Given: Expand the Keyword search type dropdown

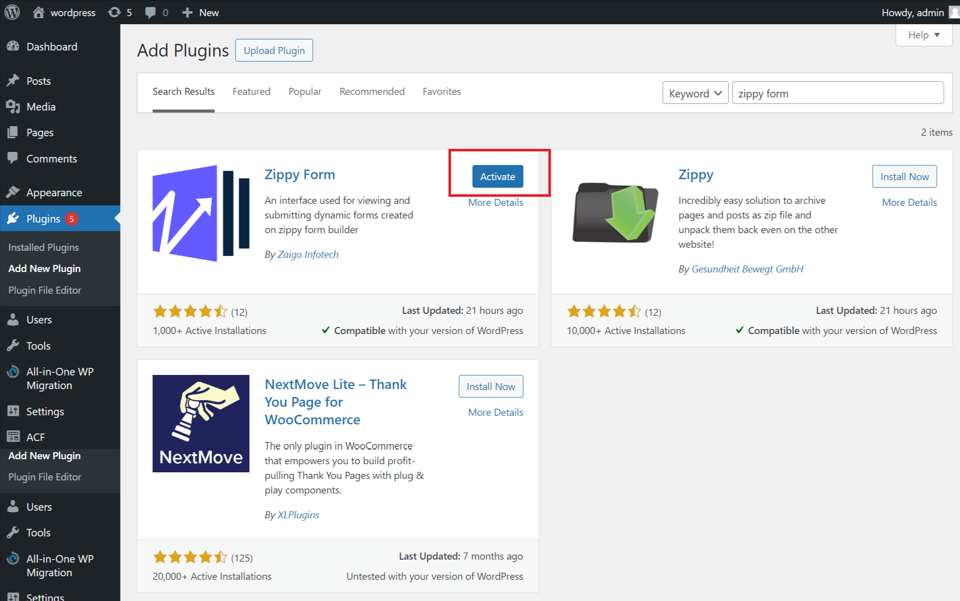Looking at the screenshot, I should pyautogui.click(x=695, y=93).
